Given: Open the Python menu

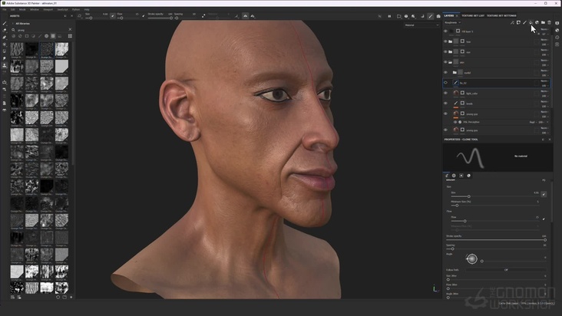Looking at the screenshot, I should [76, 10].
